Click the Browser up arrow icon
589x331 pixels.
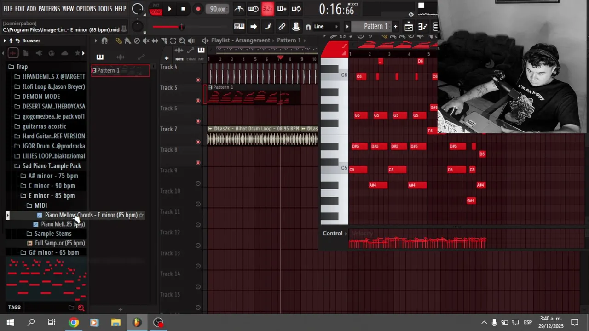[x=11, y=40]
